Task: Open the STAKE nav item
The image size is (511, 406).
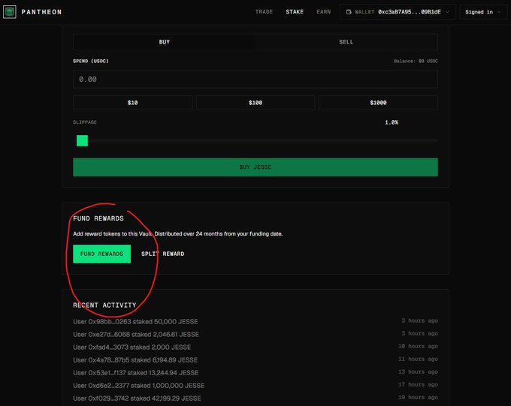Action: point(295,12)
